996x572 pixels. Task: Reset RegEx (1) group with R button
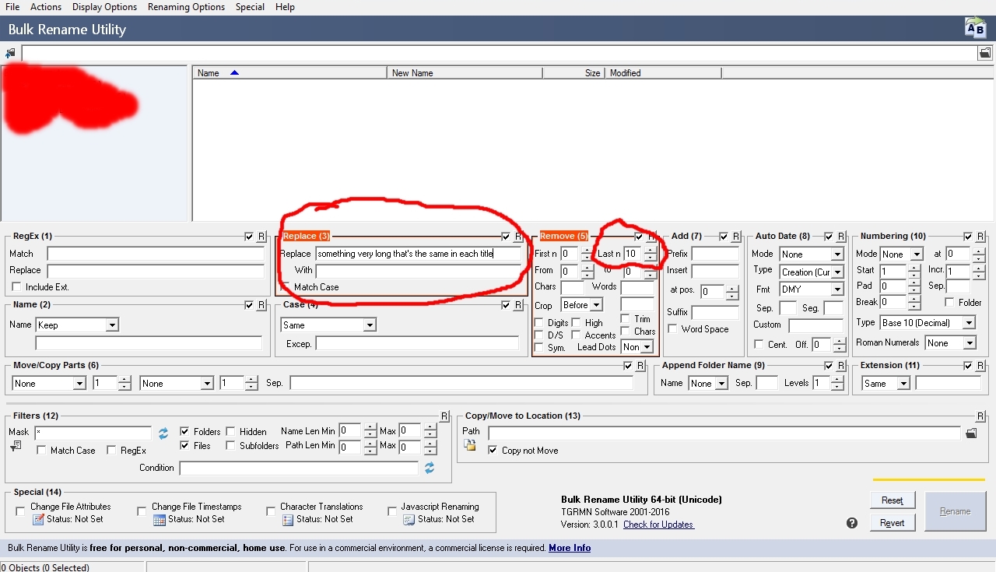tap(261, 237)
